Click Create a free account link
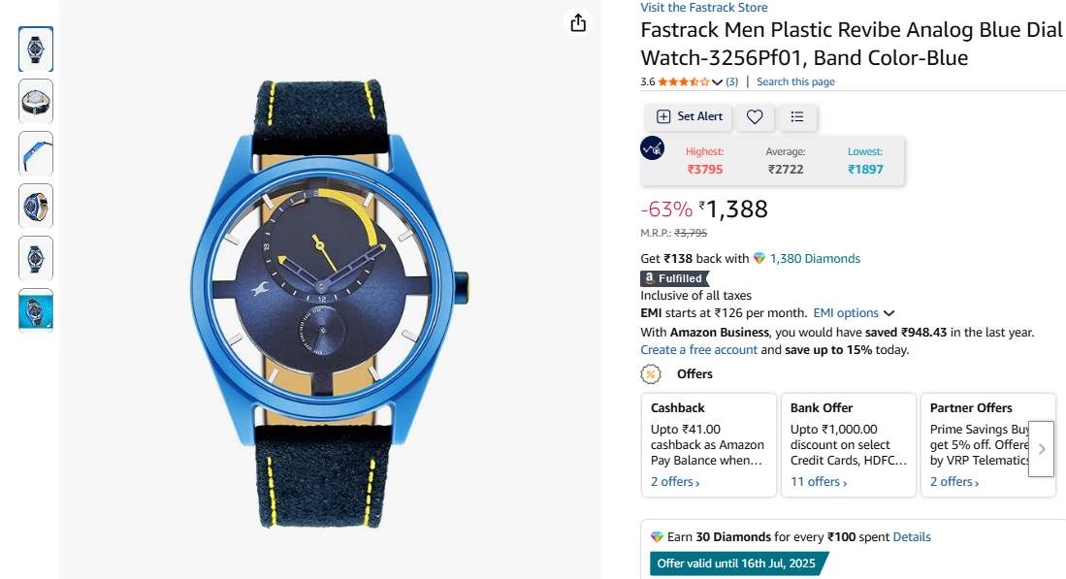This screenshot has height=579, width=1066. [699, 350]
